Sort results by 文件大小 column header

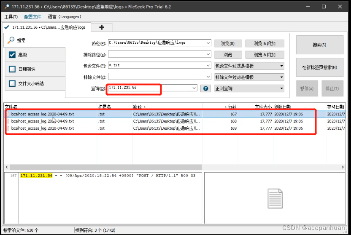point(255,107)
